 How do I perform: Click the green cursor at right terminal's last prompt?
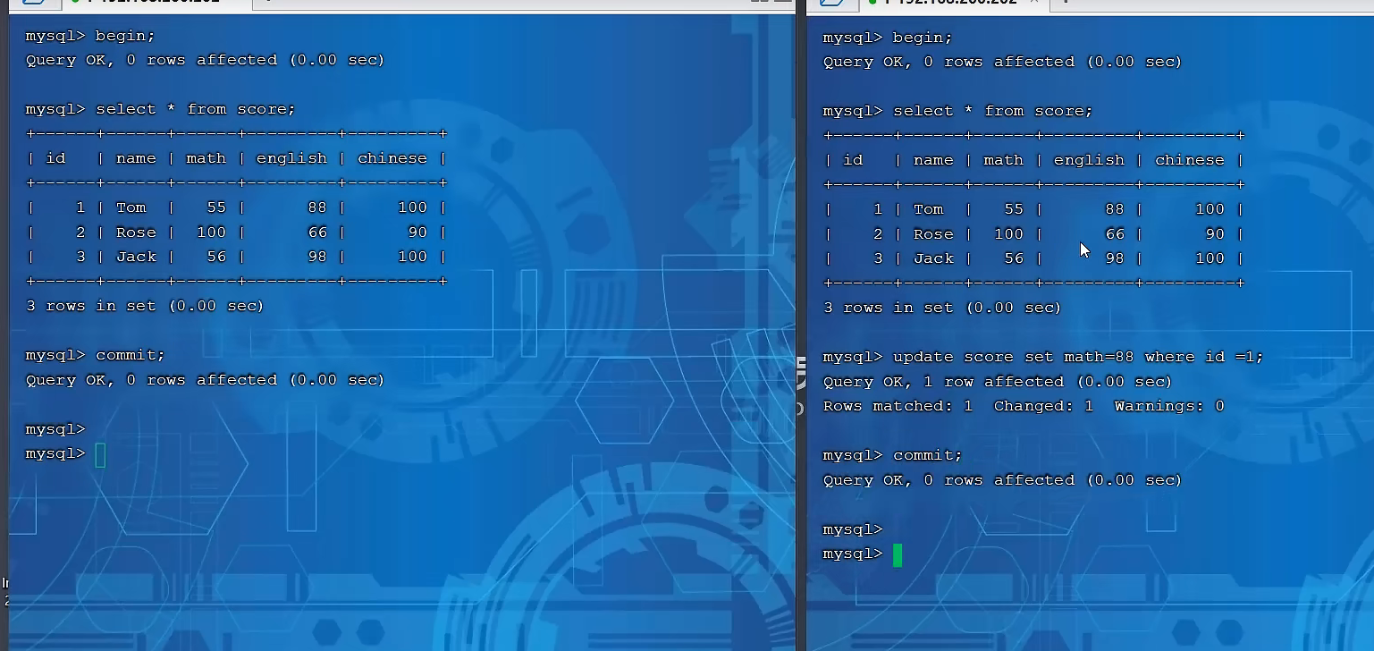point(898,555)
